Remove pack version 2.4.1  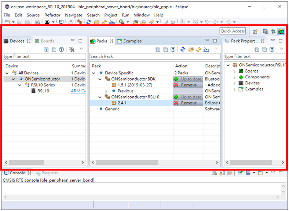click(188, 103)
